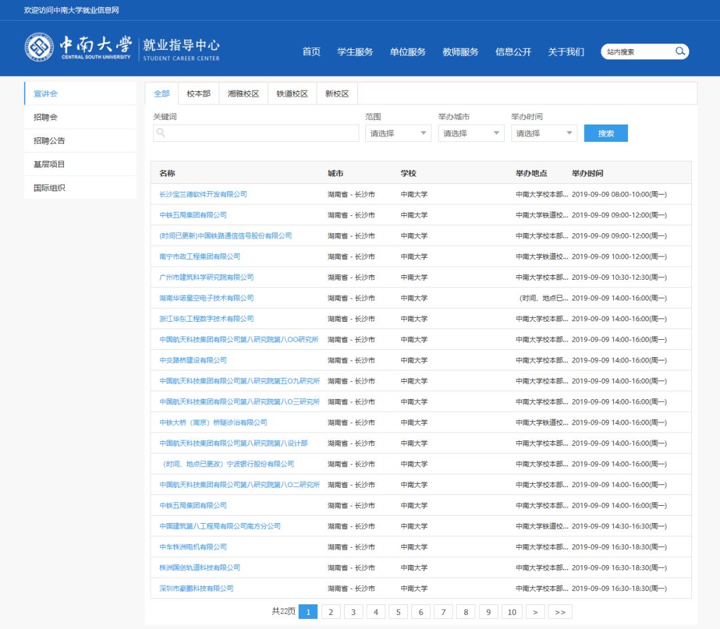Open 广州市建筑科学研究院有限公司 link

tap(206, 277)
